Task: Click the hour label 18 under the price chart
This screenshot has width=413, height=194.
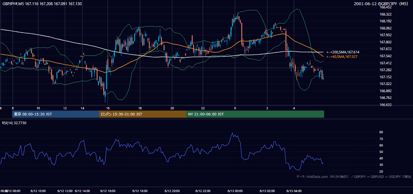Action: [x=140, y=108]
